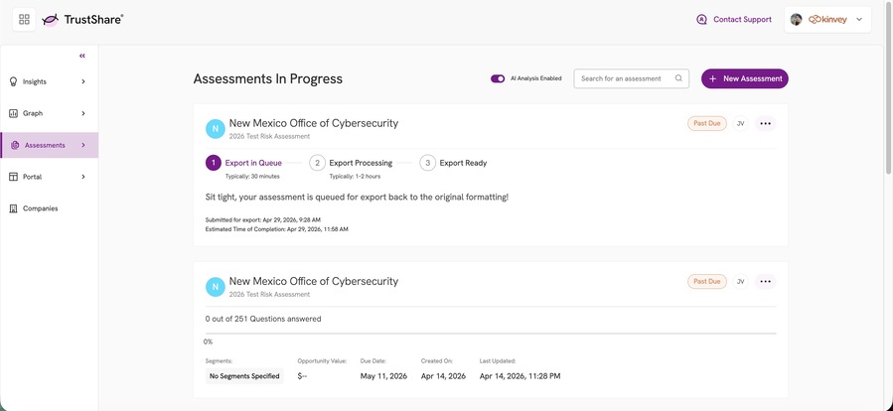The width and height of the screenshot is (893, 411).
Task: Open the three-dot menu on the export card
Action: click(766, 123)
